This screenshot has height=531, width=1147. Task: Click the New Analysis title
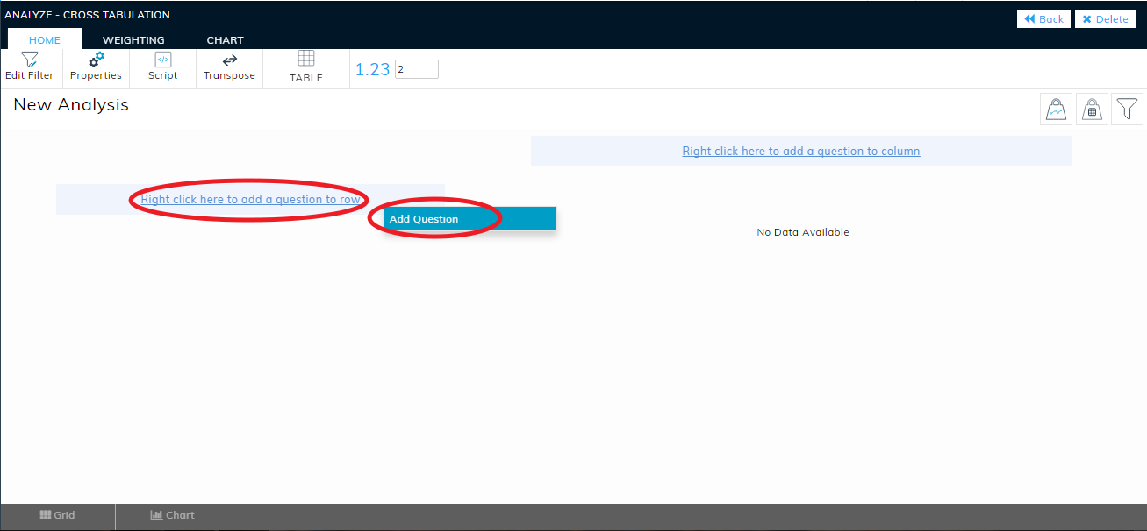tap(71, 105)
